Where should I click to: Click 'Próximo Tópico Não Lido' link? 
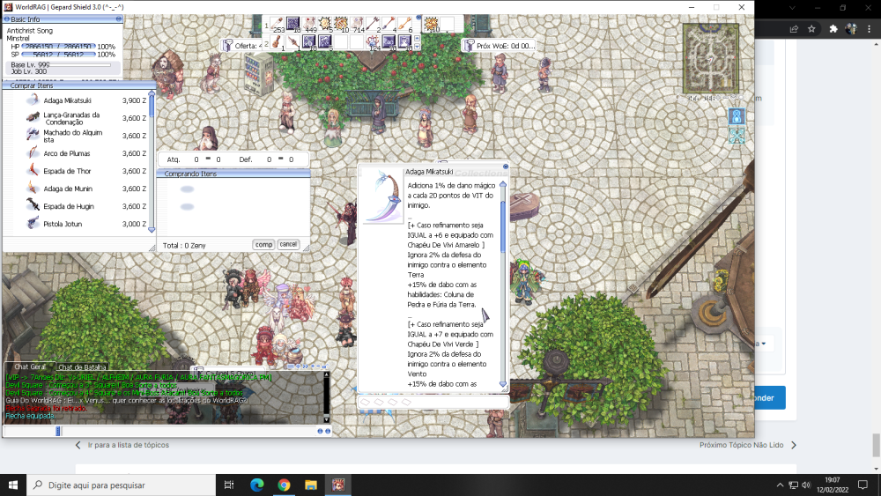[741, 445]
